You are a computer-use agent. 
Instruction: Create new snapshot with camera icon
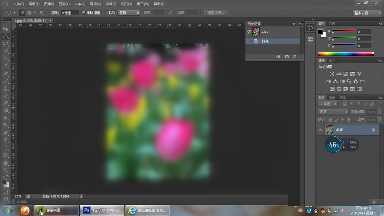tap(286, 56)
